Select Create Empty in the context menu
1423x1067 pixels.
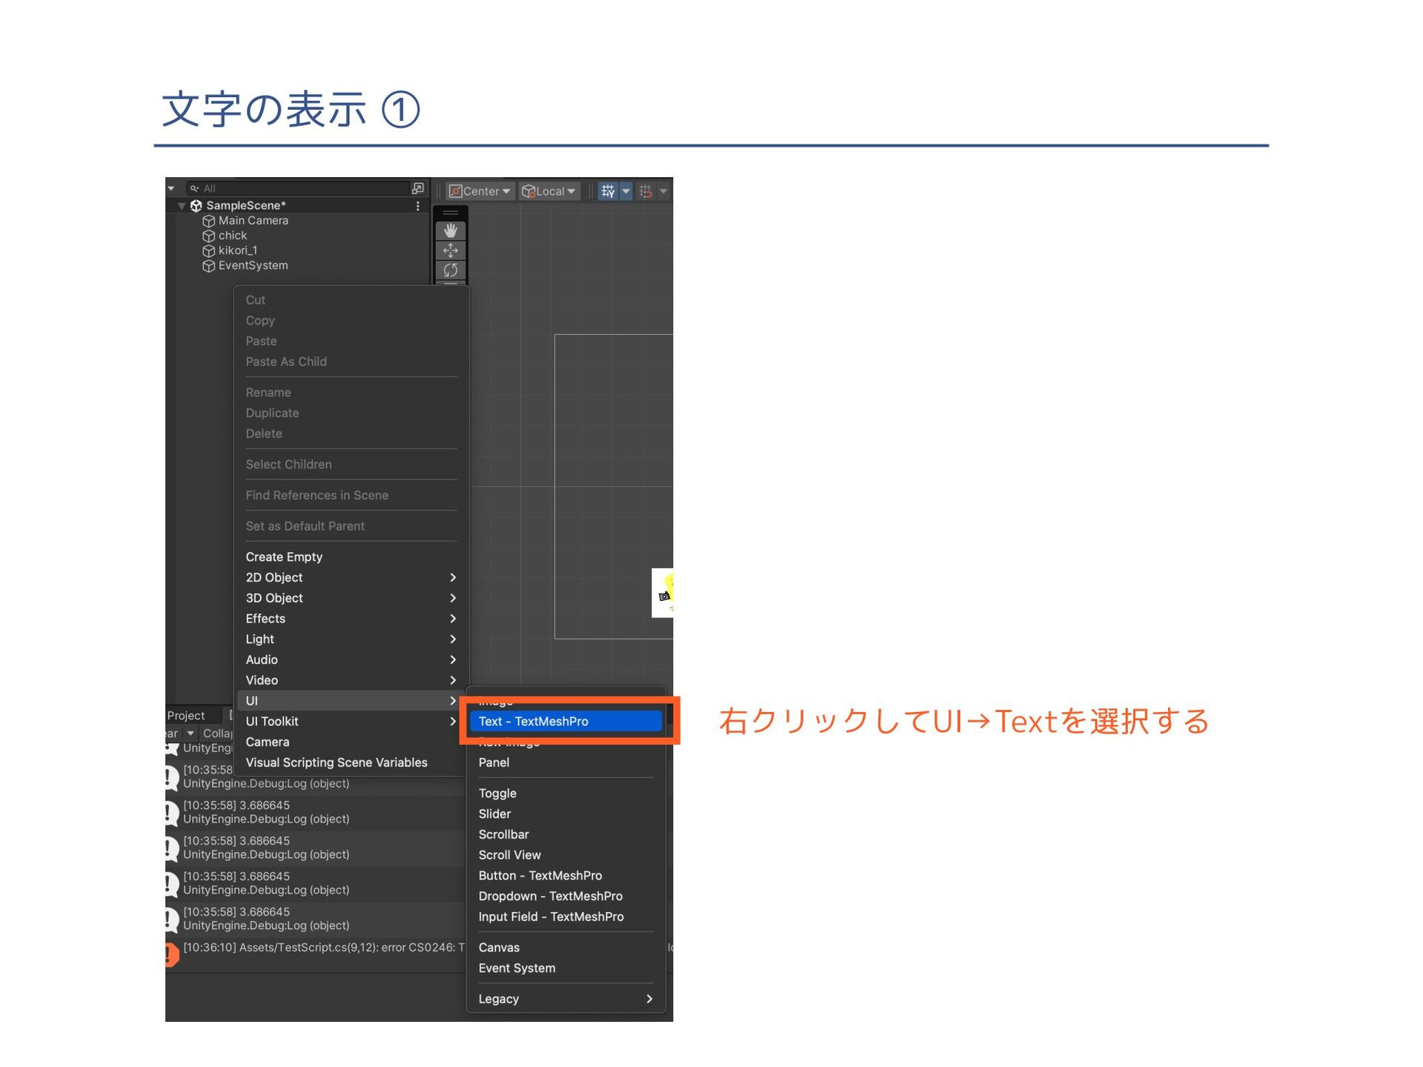pos(284,556)
